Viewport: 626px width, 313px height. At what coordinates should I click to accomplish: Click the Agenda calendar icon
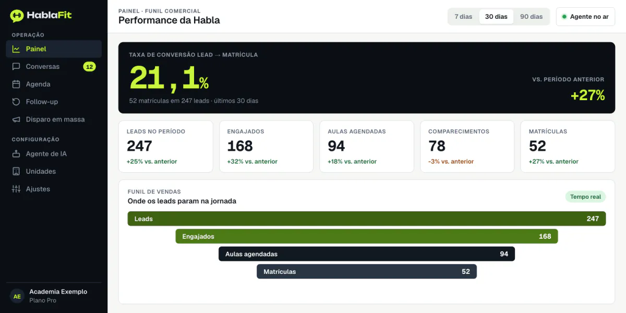pos(16,84)
